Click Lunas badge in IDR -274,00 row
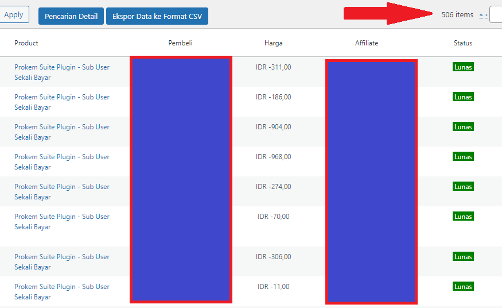This screenshot has width=502, height=308. pos(463,187)
